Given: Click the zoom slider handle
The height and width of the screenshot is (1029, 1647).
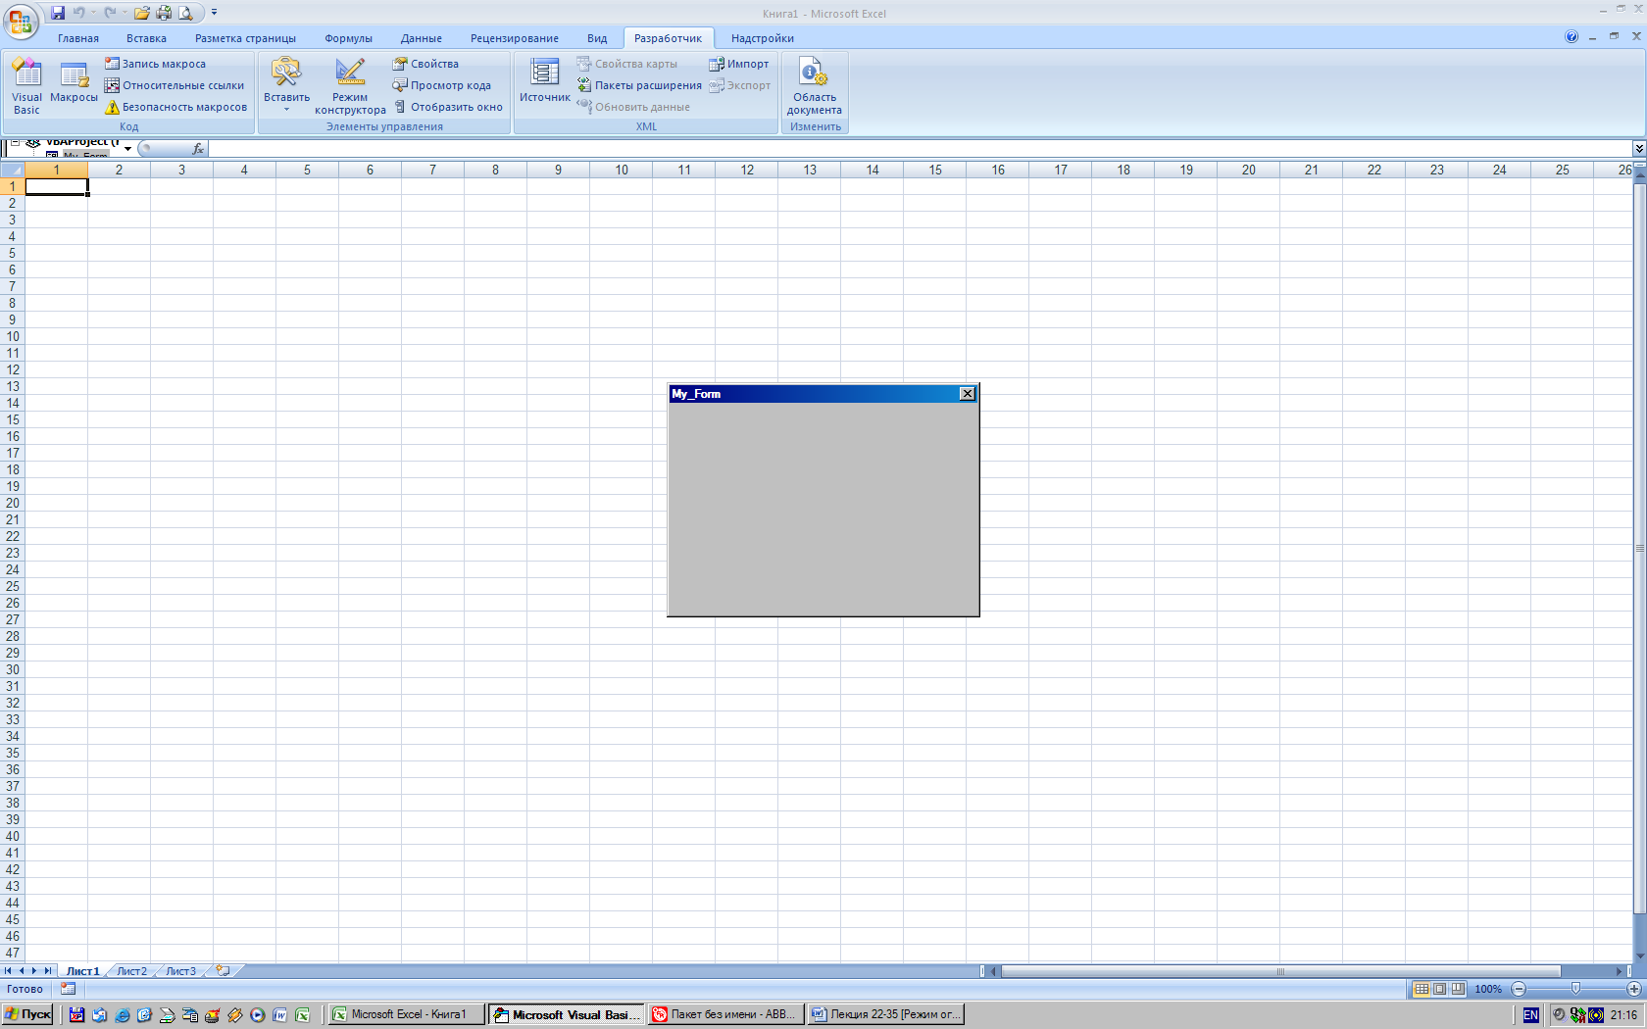Looking at the screenshot, I should point(1575,989).
